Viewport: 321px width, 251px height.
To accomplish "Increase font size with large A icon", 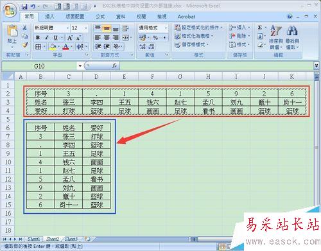I will (x=70, y=38).
